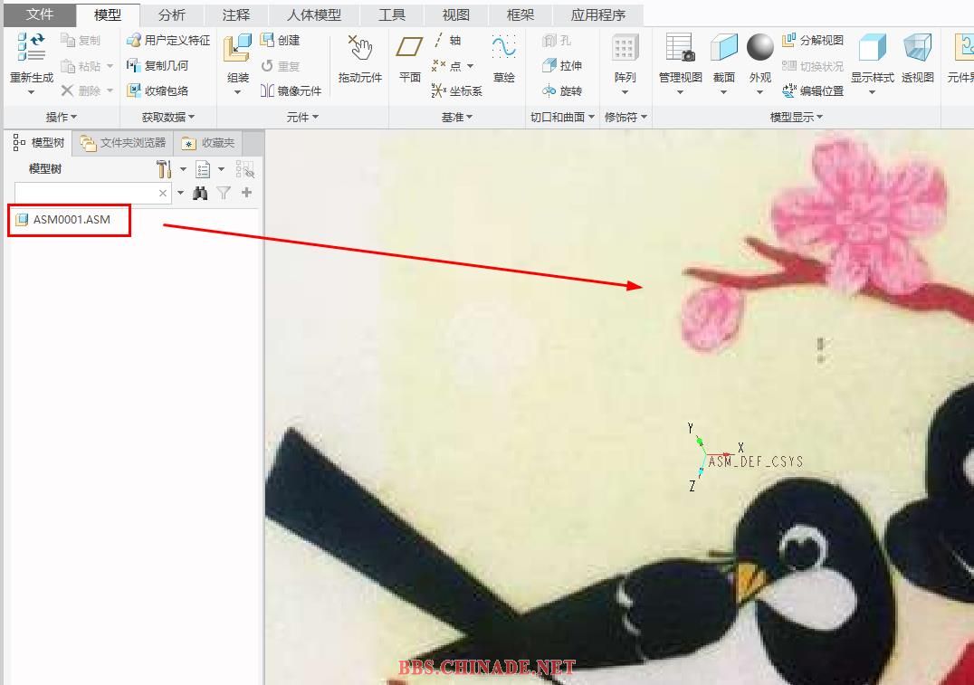Click the 创建 component button
This screenshot has width=974, height=685.
pos(280,41)
